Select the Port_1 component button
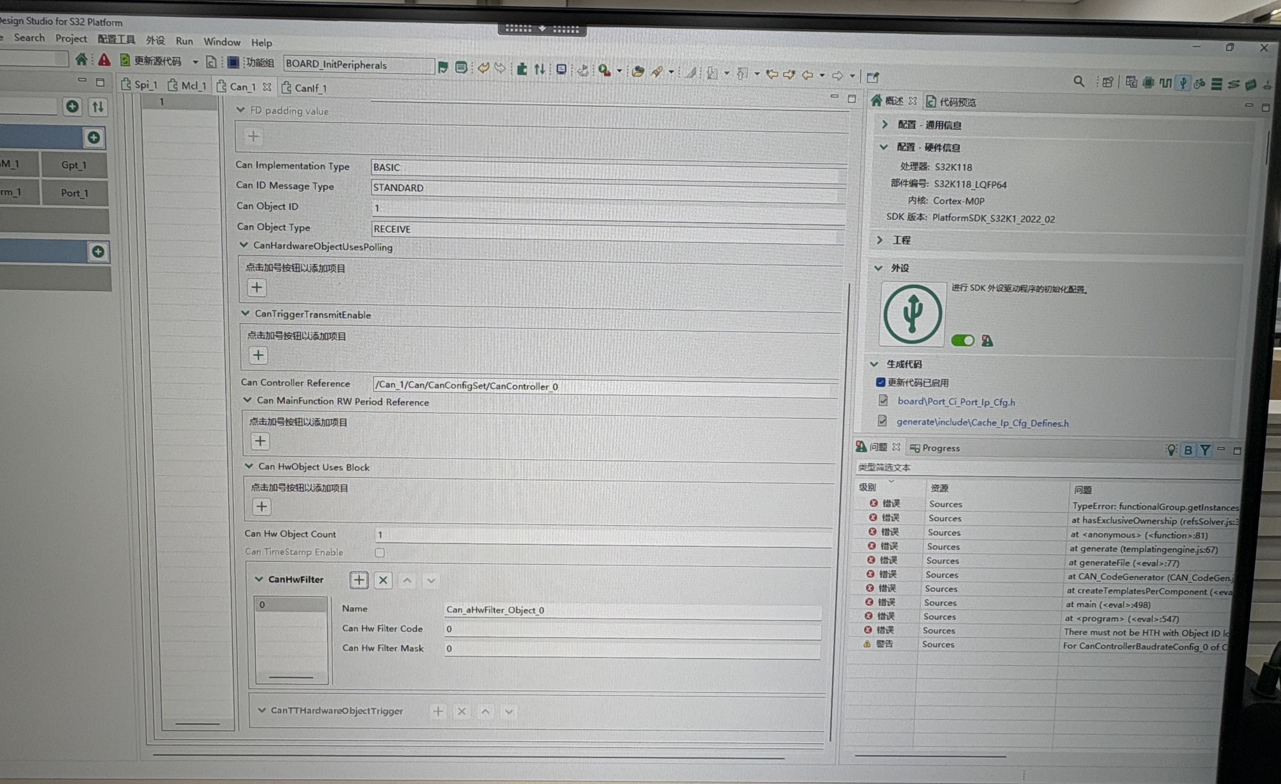Viewport: 1281px width, 784px height. pos(74,193)
